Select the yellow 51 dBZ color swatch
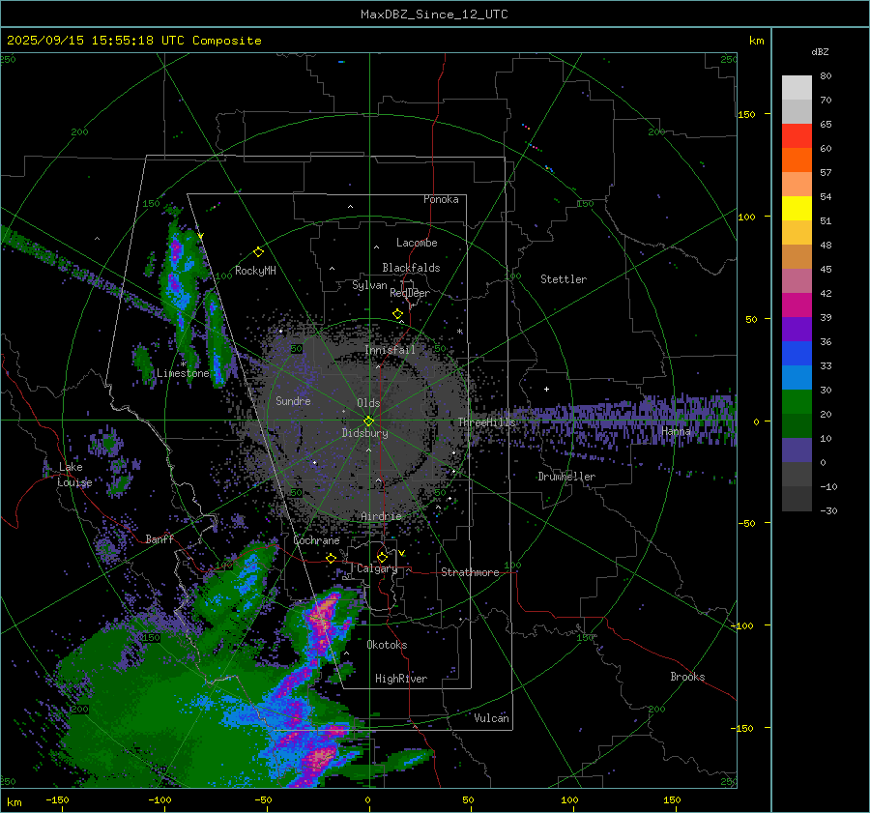This screenshot has height=813, width=870. (797, 208)
